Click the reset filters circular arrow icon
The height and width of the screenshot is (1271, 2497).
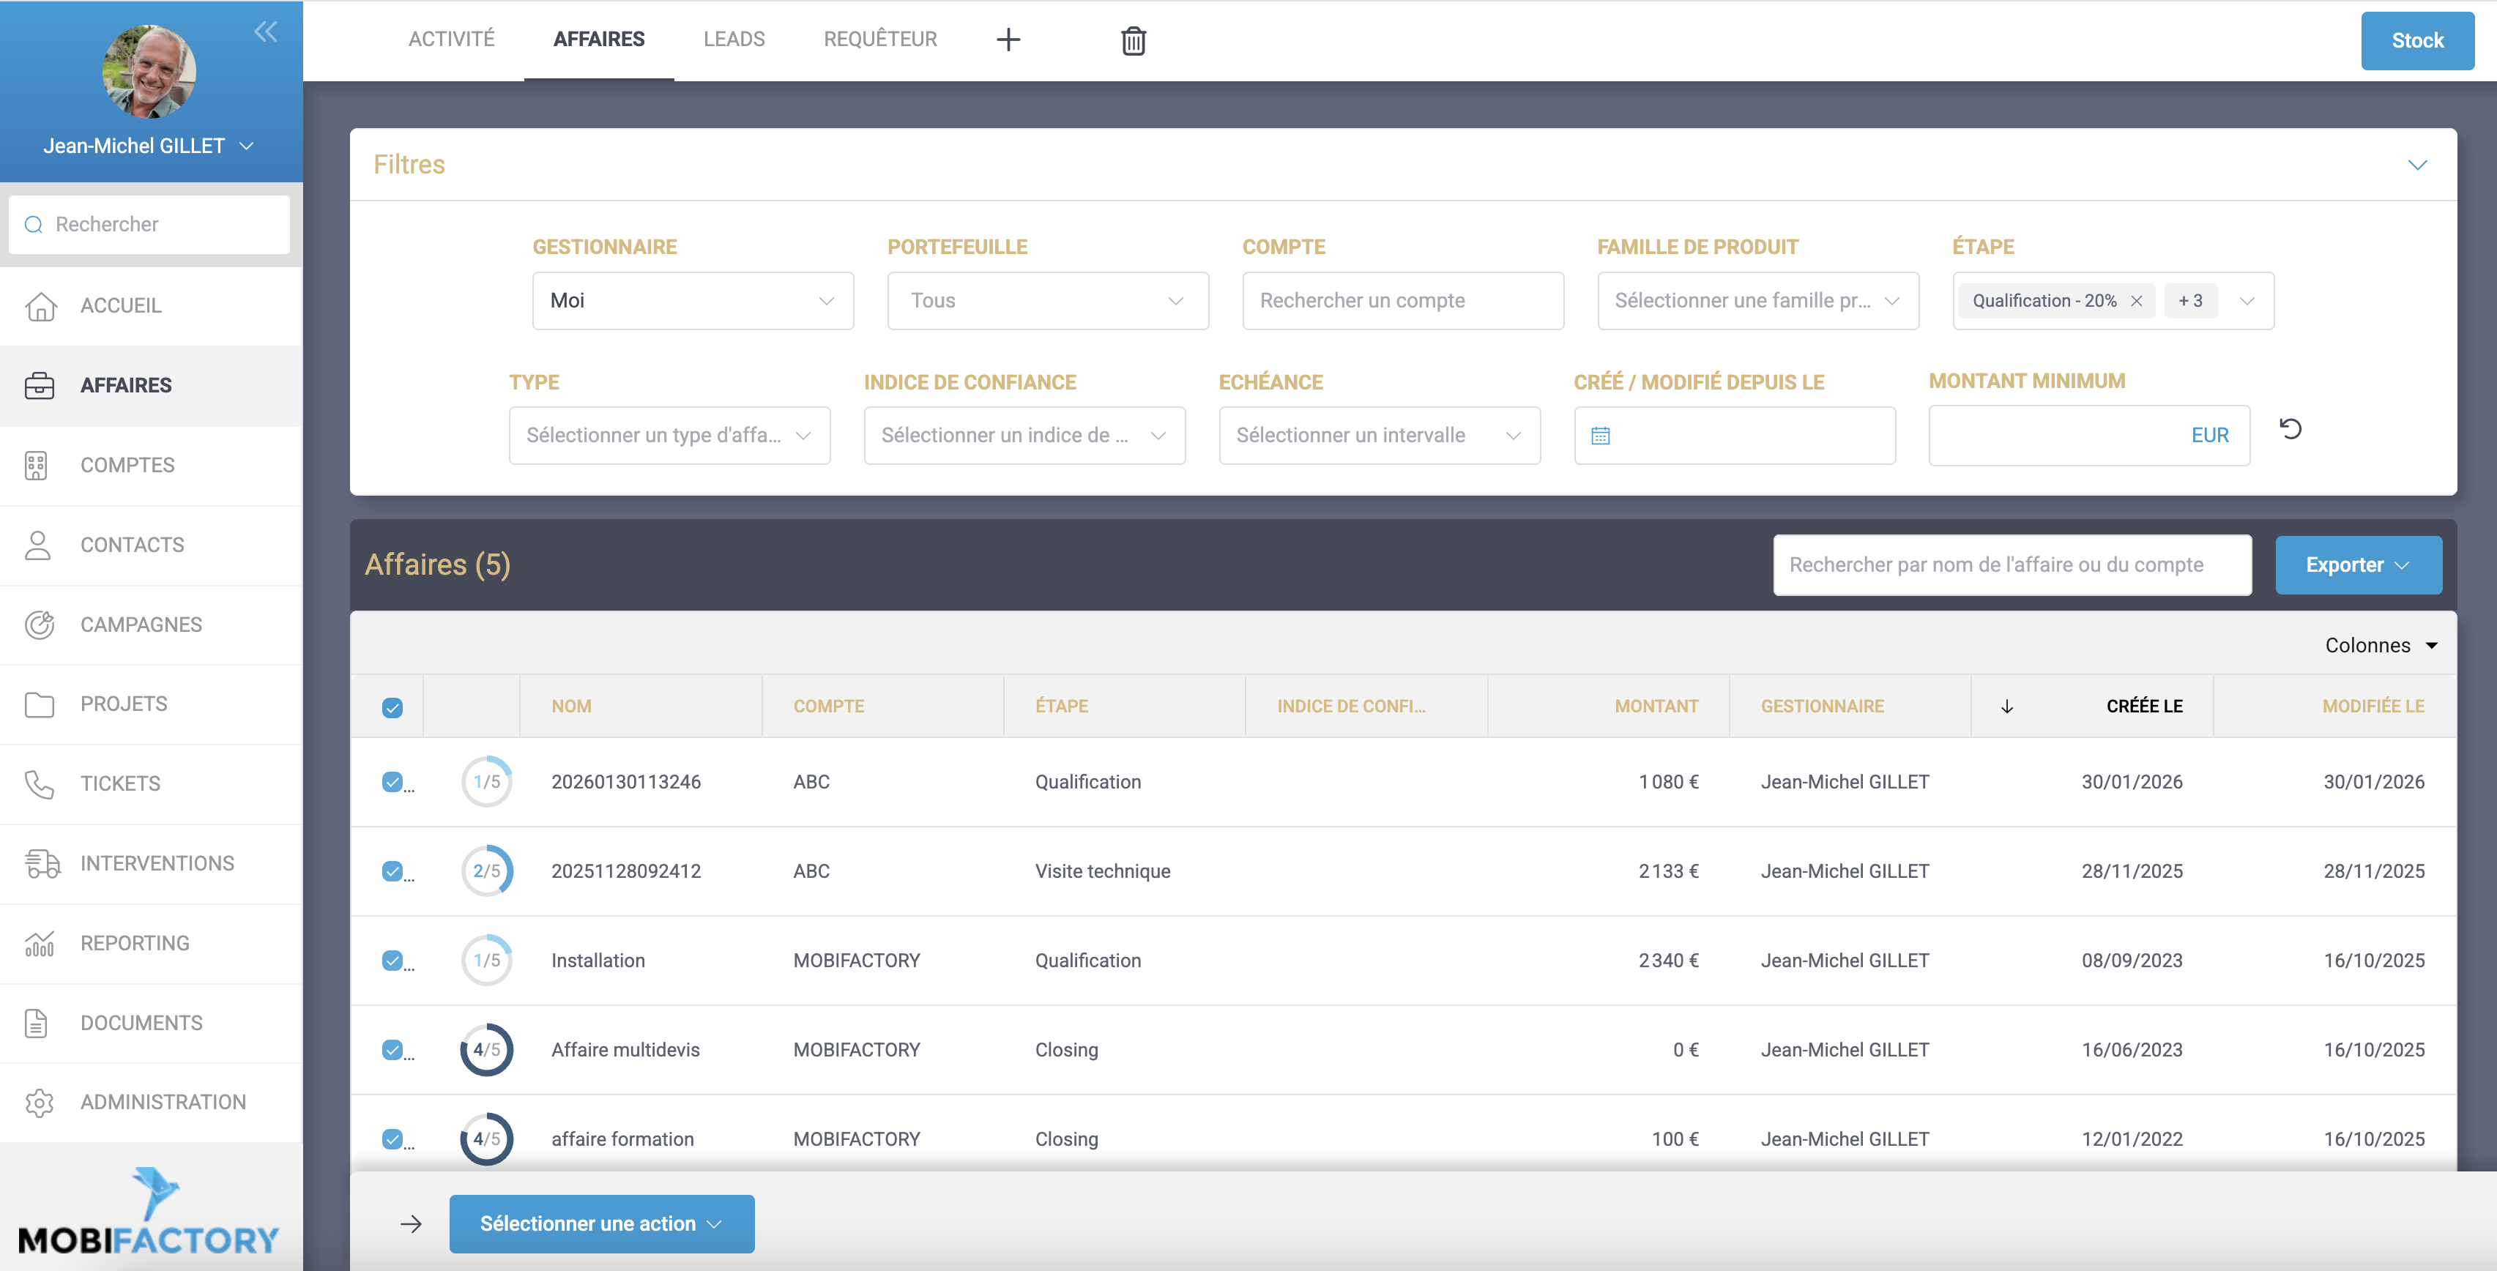(x=2291, y=428)
